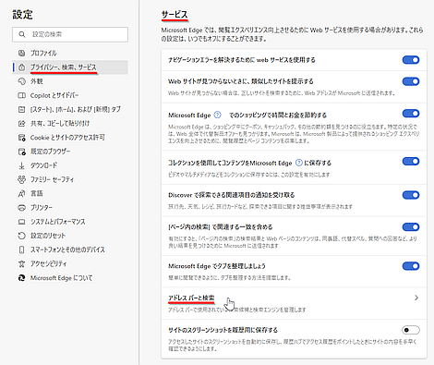The width and height of the screenshot is (434, 365).
Task: Open Copilot とサイドバー settings
Action: [x=70, y=95]
